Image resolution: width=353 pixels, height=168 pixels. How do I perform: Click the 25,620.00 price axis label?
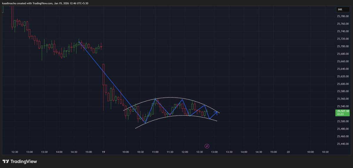coord(343,76)
